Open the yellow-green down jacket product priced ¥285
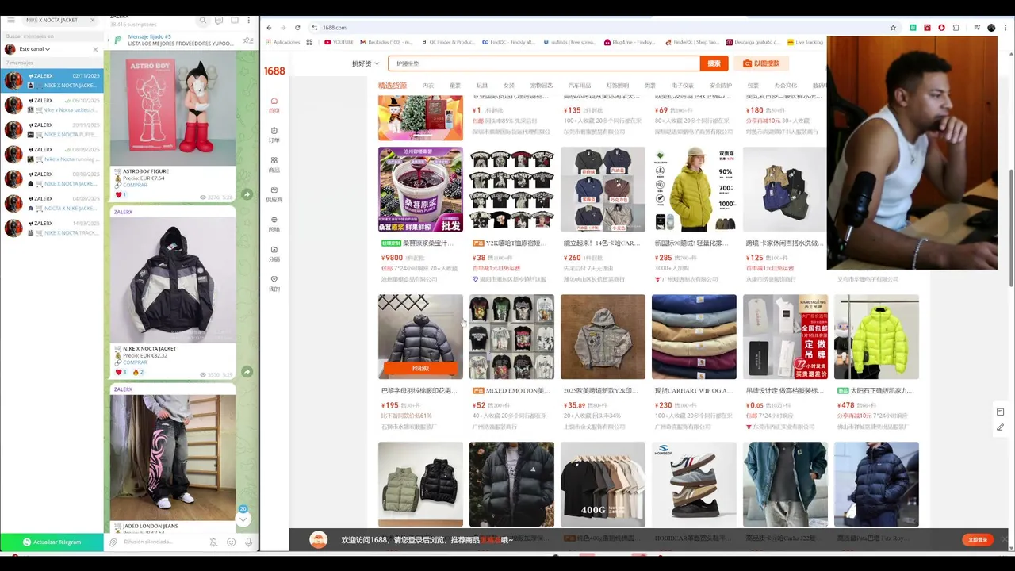 694,189
